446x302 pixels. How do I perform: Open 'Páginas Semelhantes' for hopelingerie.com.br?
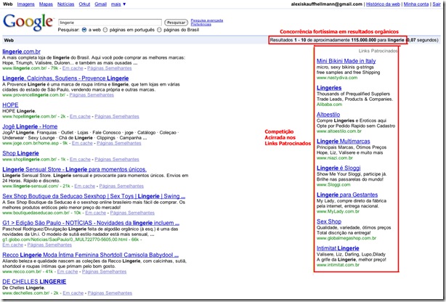[x=117, y=116]
